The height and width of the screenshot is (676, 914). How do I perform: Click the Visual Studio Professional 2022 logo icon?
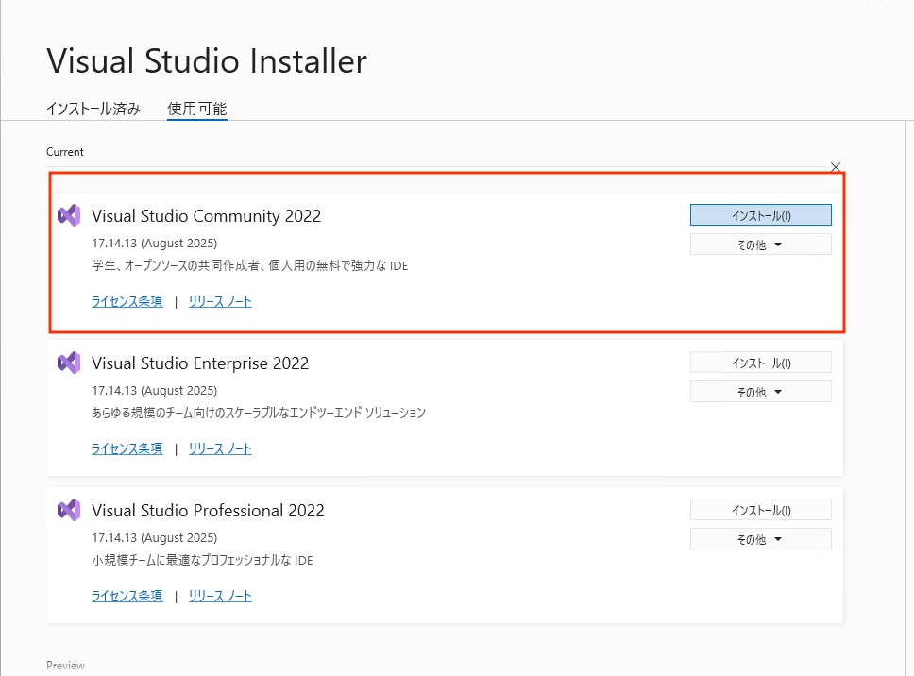(69, 511)
